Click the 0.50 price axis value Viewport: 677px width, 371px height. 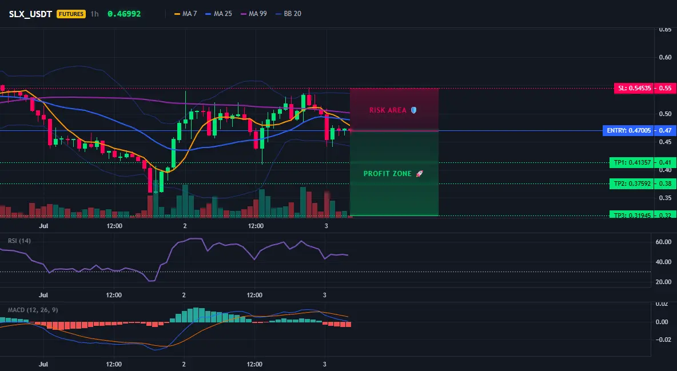pyautogui.click(x=666, y=114)
